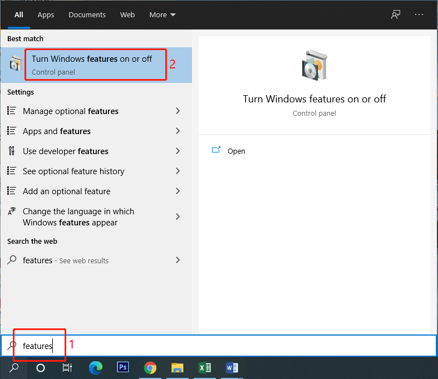This screenshot has width=438, height=379.
Task: Click the Open icon beside Open
Action: pyautogui.click(x=216, y=150)
